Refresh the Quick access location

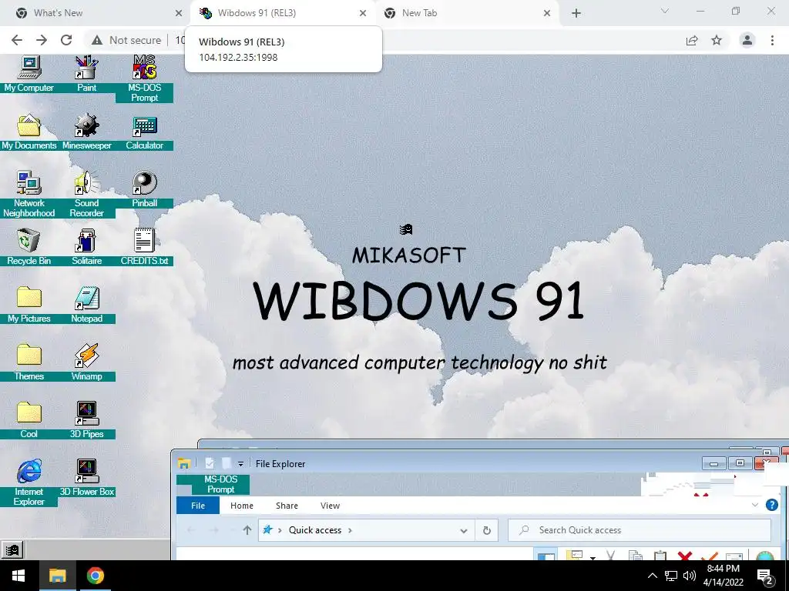(487, 530)
